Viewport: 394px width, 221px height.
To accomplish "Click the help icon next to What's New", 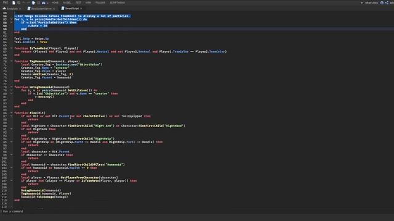I will click(382, 2).
